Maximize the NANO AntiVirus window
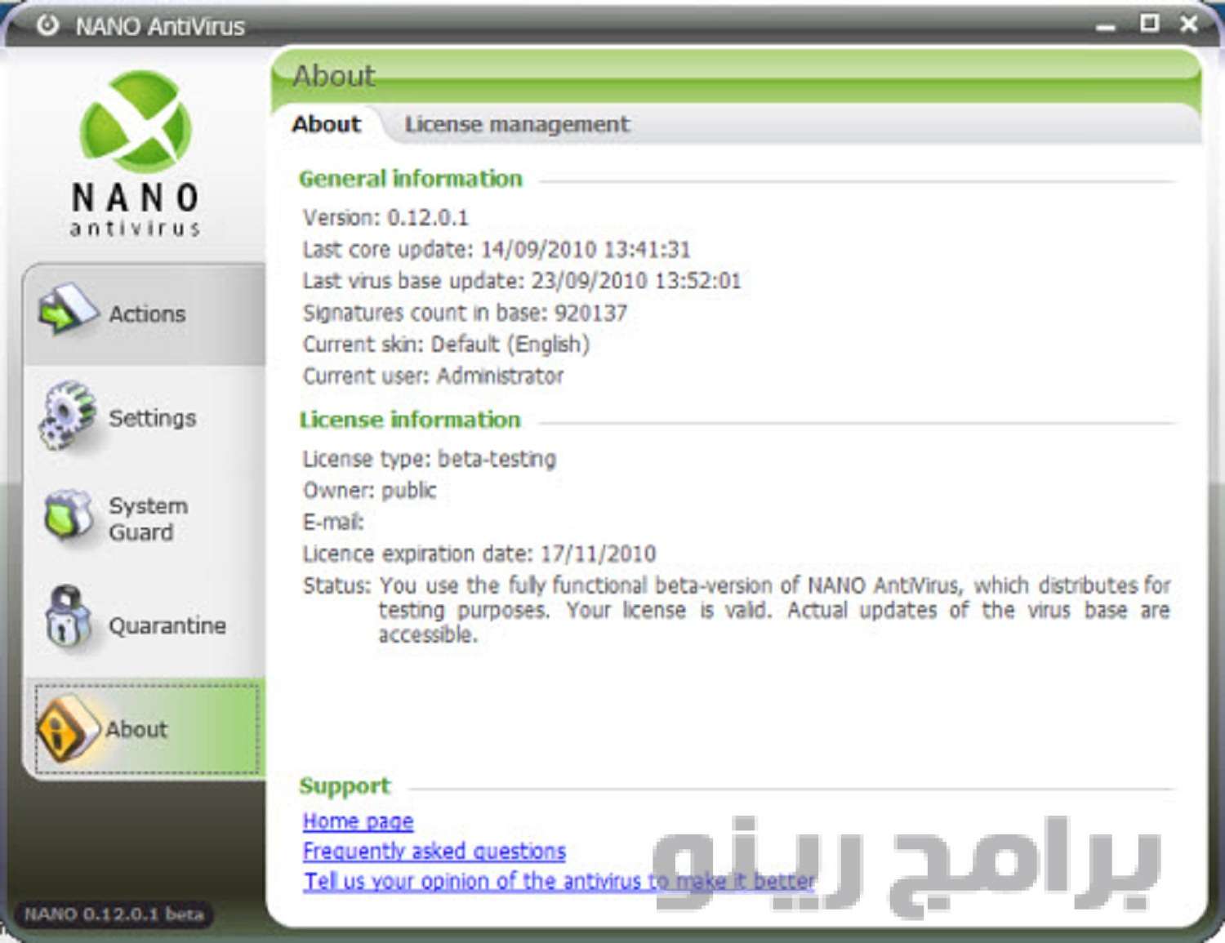The width and height of the screenshot is (1225, 943). [x=1150, y=24]
